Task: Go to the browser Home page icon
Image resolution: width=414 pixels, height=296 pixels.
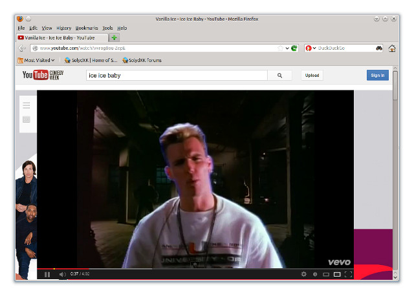Action: [x=392, y=48]
